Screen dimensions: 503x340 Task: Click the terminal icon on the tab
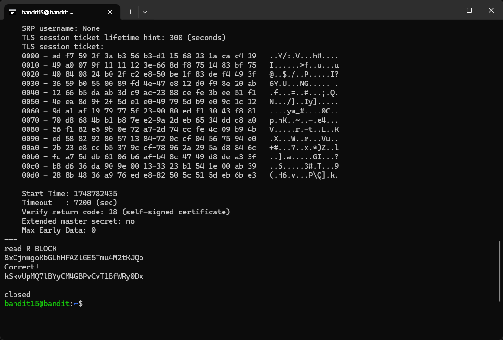click(13, 12)
